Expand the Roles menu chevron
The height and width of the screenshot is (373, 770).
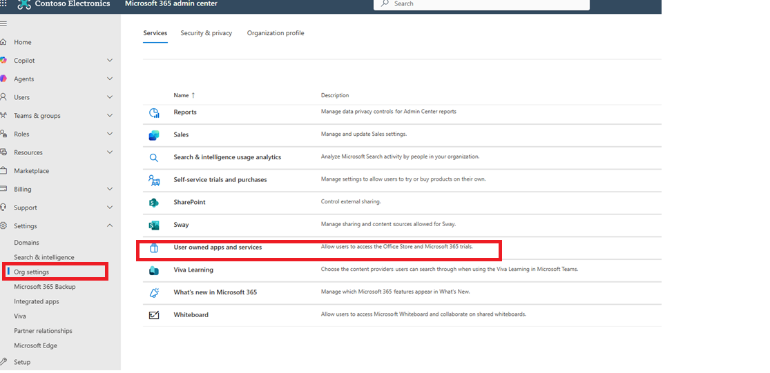click(x=110, y=134)
